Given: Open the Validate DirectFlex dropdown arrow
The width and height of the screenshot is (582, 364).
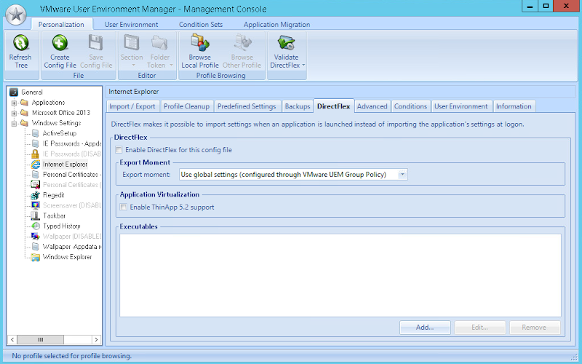Looking at the screenshot, I should [x=303, y=65].
